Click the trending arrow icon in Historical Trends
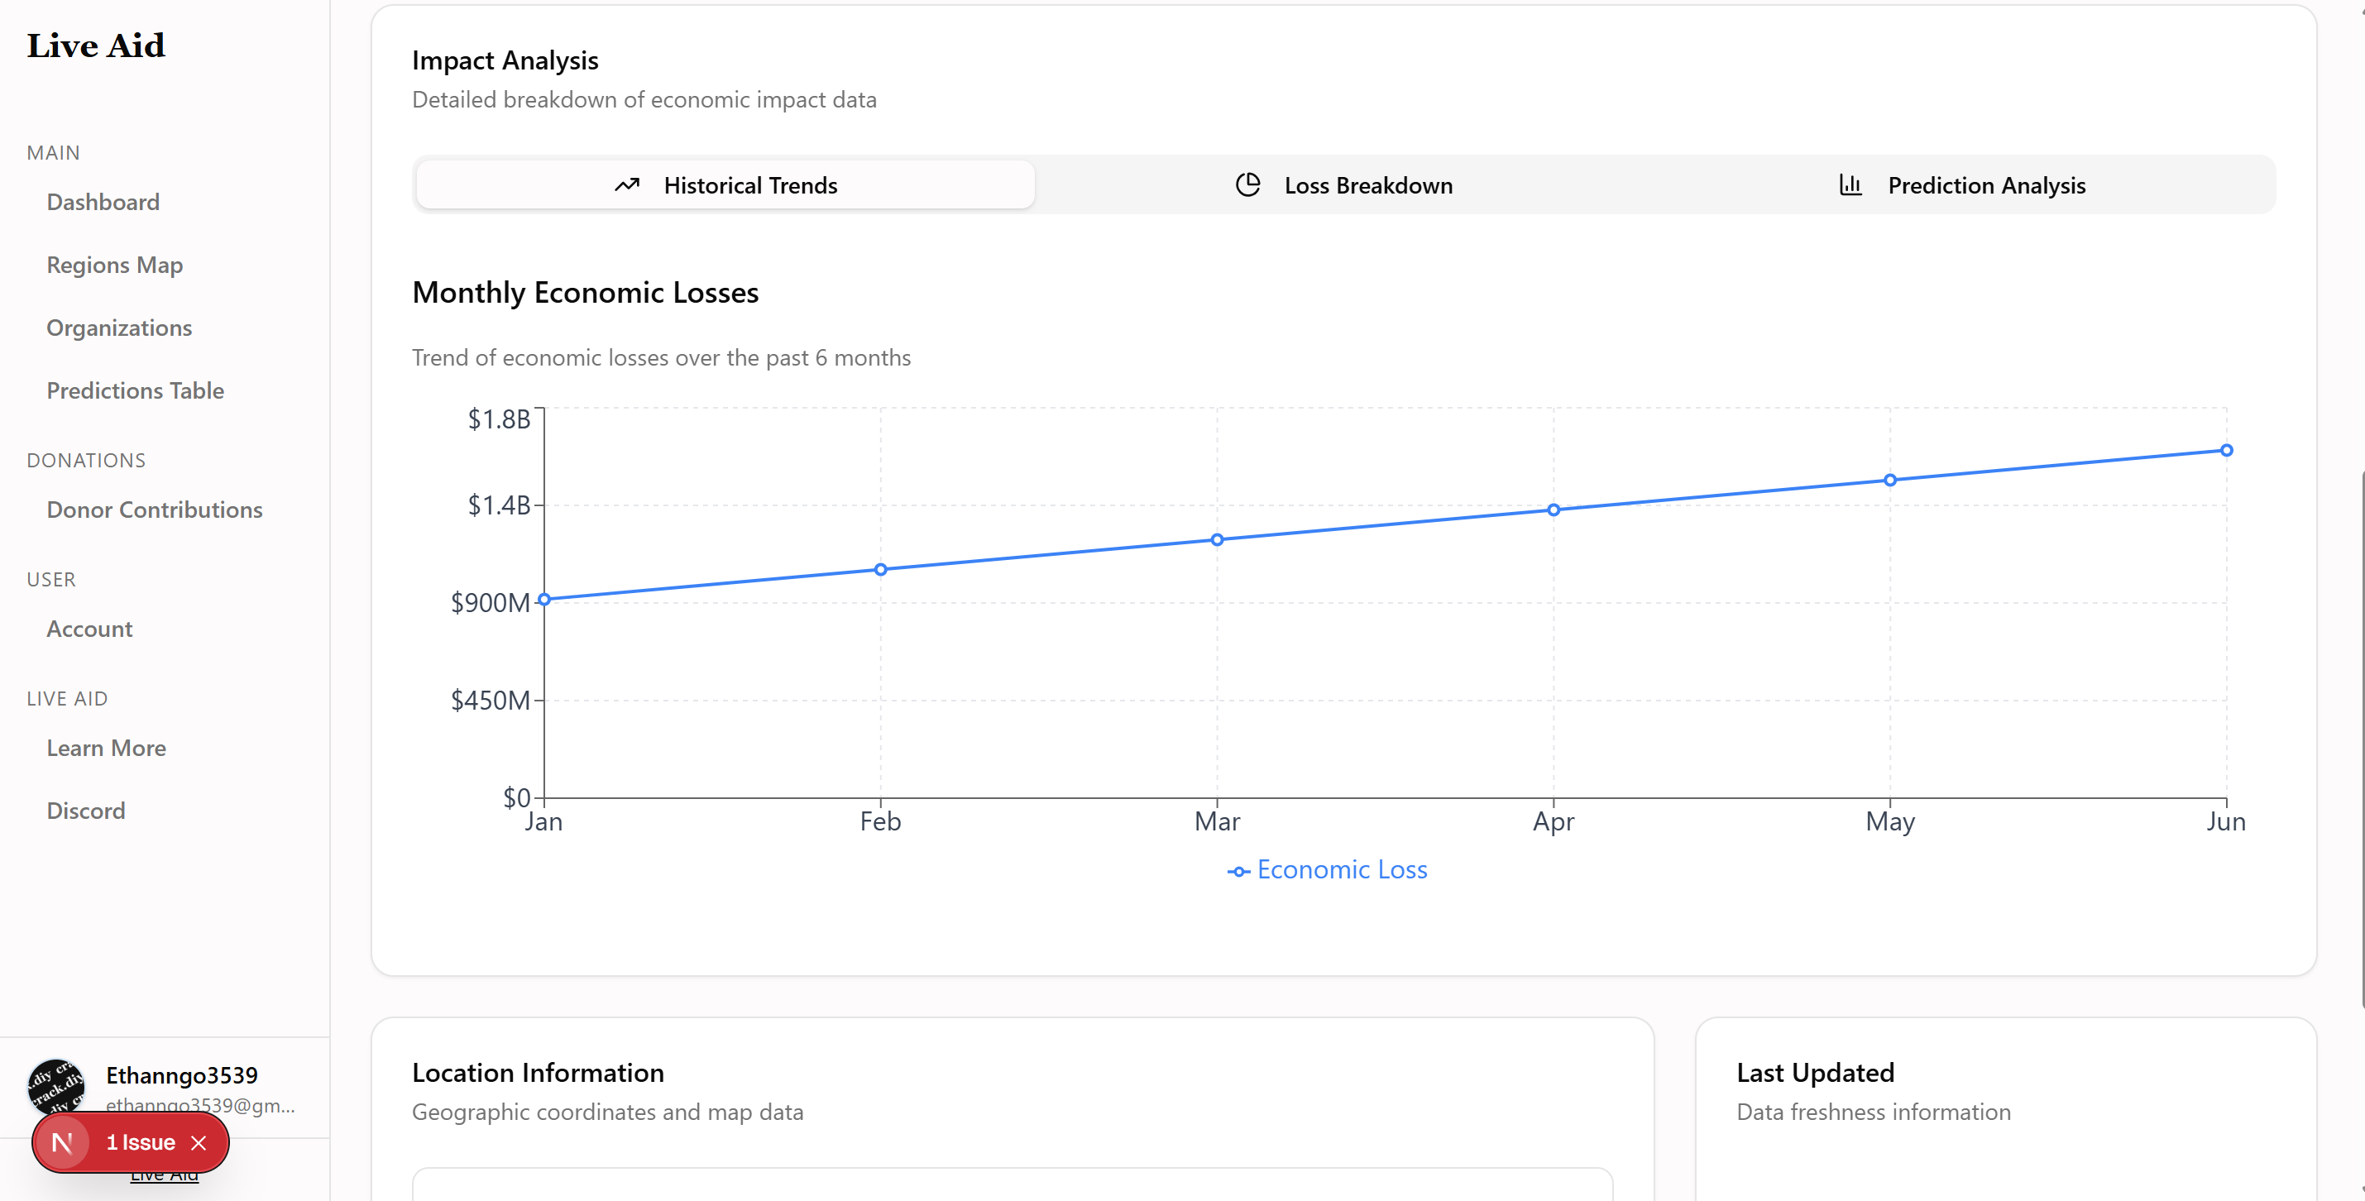 [627, 185]
